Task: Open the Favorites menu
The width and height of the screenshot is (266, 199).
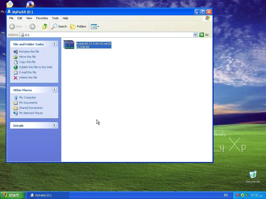Action: coord(42,18)
